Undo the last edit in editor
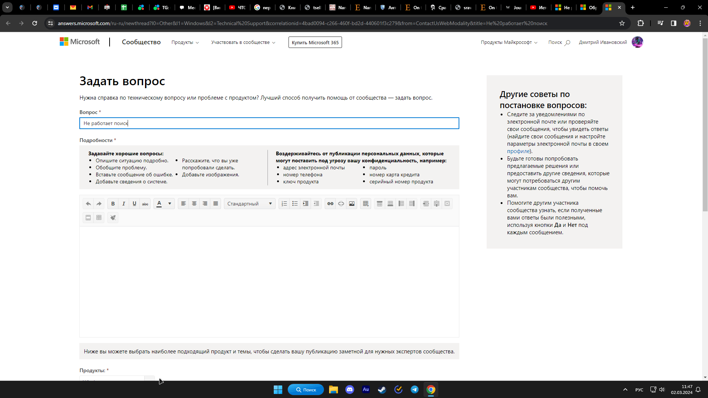This screenshot has height=398, width=708. pyautogui.click(x=88, y=204)
